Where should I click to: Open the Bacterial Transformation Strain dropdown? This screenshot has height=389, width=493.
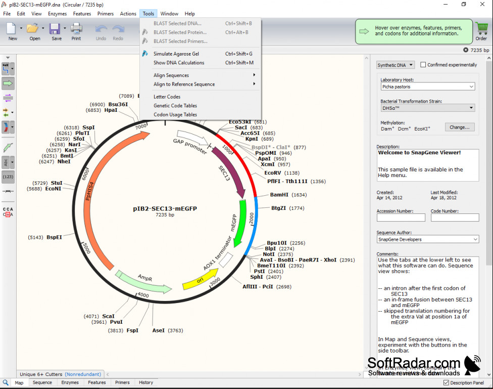428,108
